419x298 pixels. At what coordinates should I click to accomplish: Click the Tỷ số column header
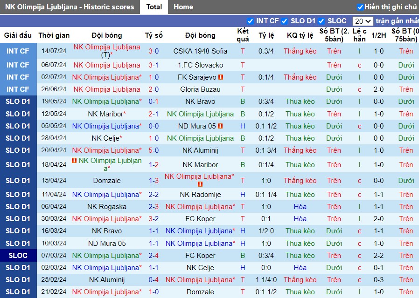pos(154,35)
